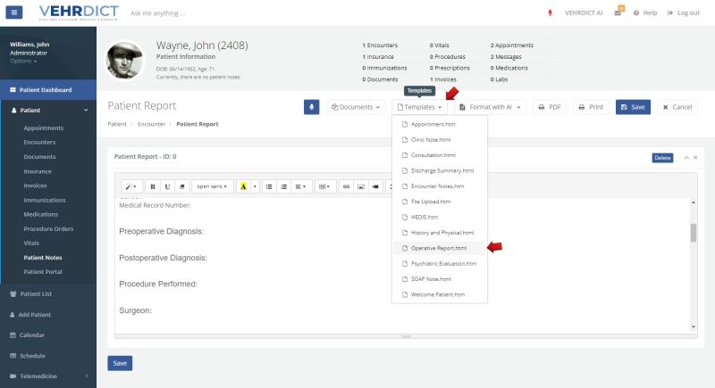Click the red microphone in top bar
This screenshot has width=715, height=388.
549,13
